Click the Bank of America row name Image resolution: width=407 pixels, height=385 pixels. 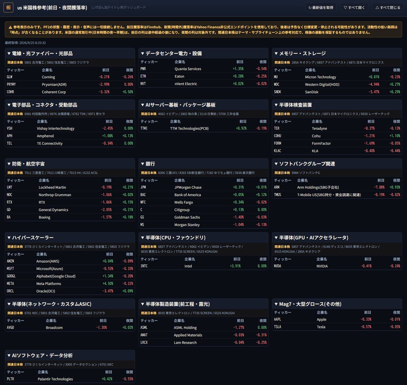[x=188, y=195]
